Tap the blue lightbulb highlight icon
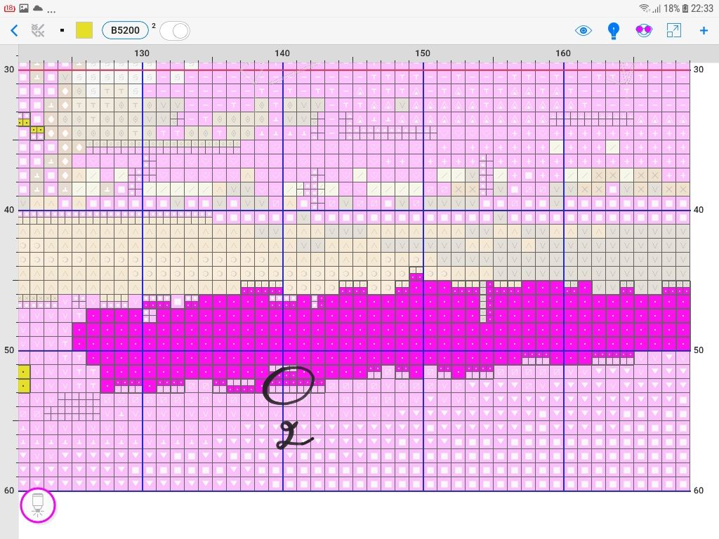Viewport: 719px width, 539px height. pyautogui.click(x=614, y=30)
